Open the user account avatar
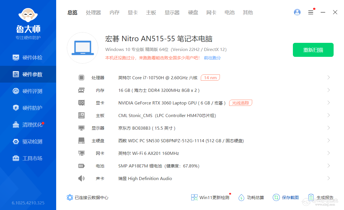Screen dimensions: 344x210 point(297,12)
